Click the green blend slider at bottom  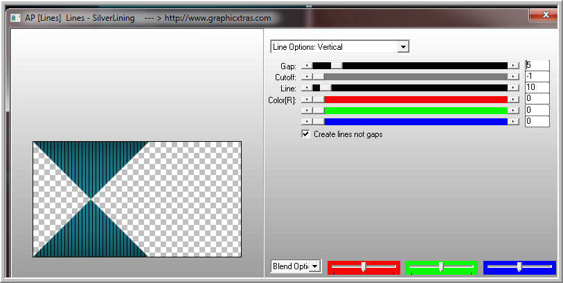[441, 268]
